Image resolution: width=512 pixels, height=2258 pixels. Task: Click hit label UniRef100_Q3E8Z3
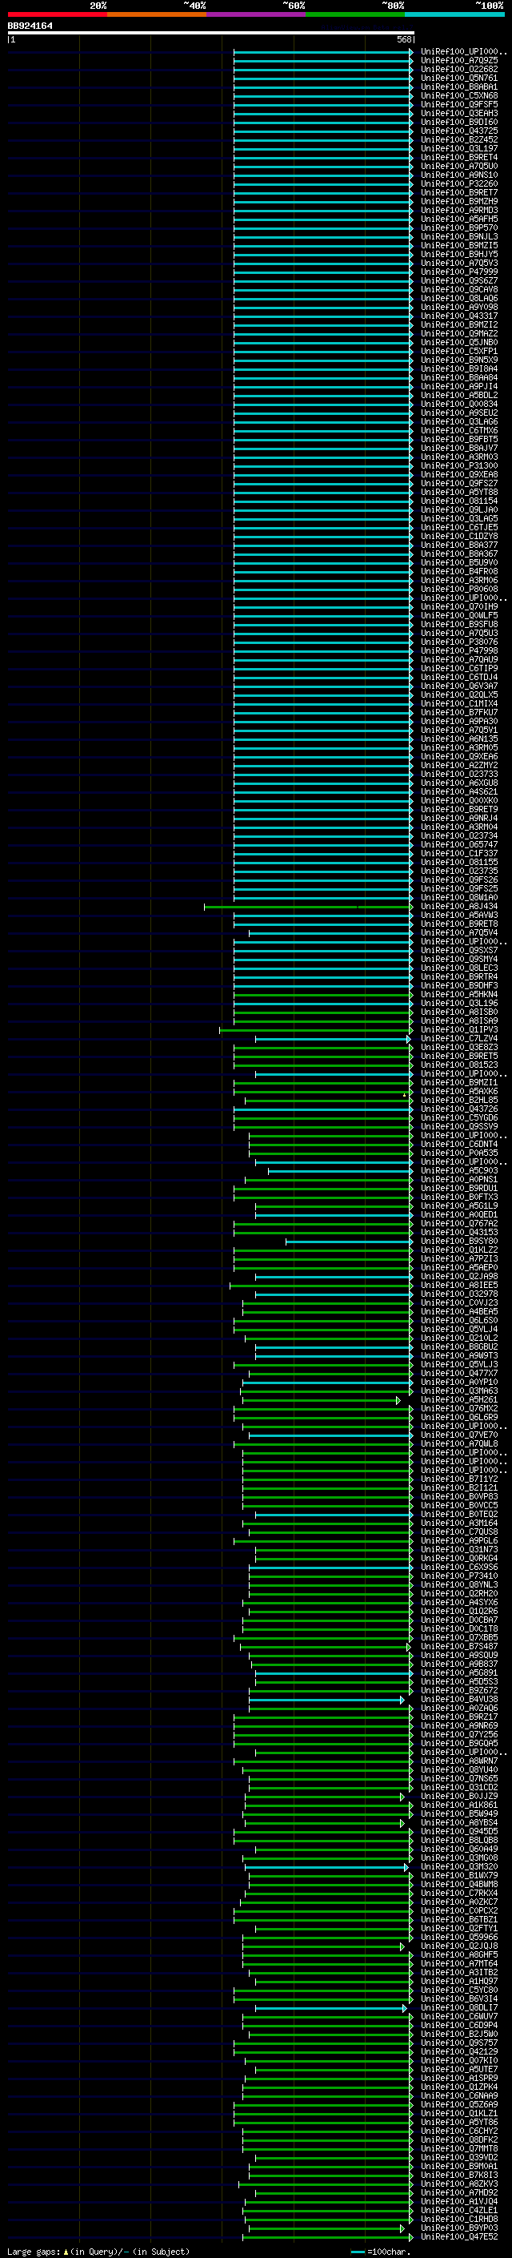[x=458, y=1049]
